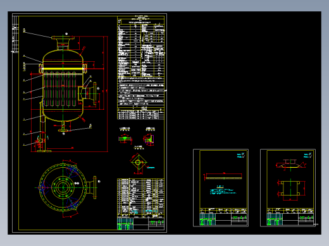Select the vessel elevation view drawing

[65, 93]
